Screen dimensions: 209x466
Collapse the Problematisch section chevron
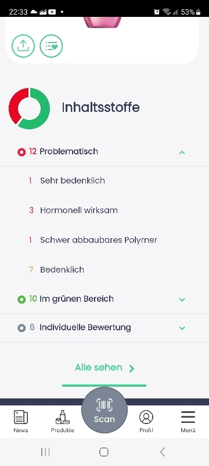[182, 153]
